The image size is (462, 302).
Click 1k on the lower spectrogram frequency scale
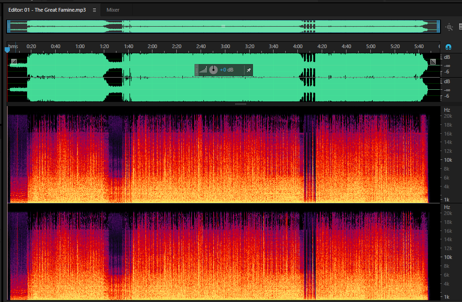447,297
